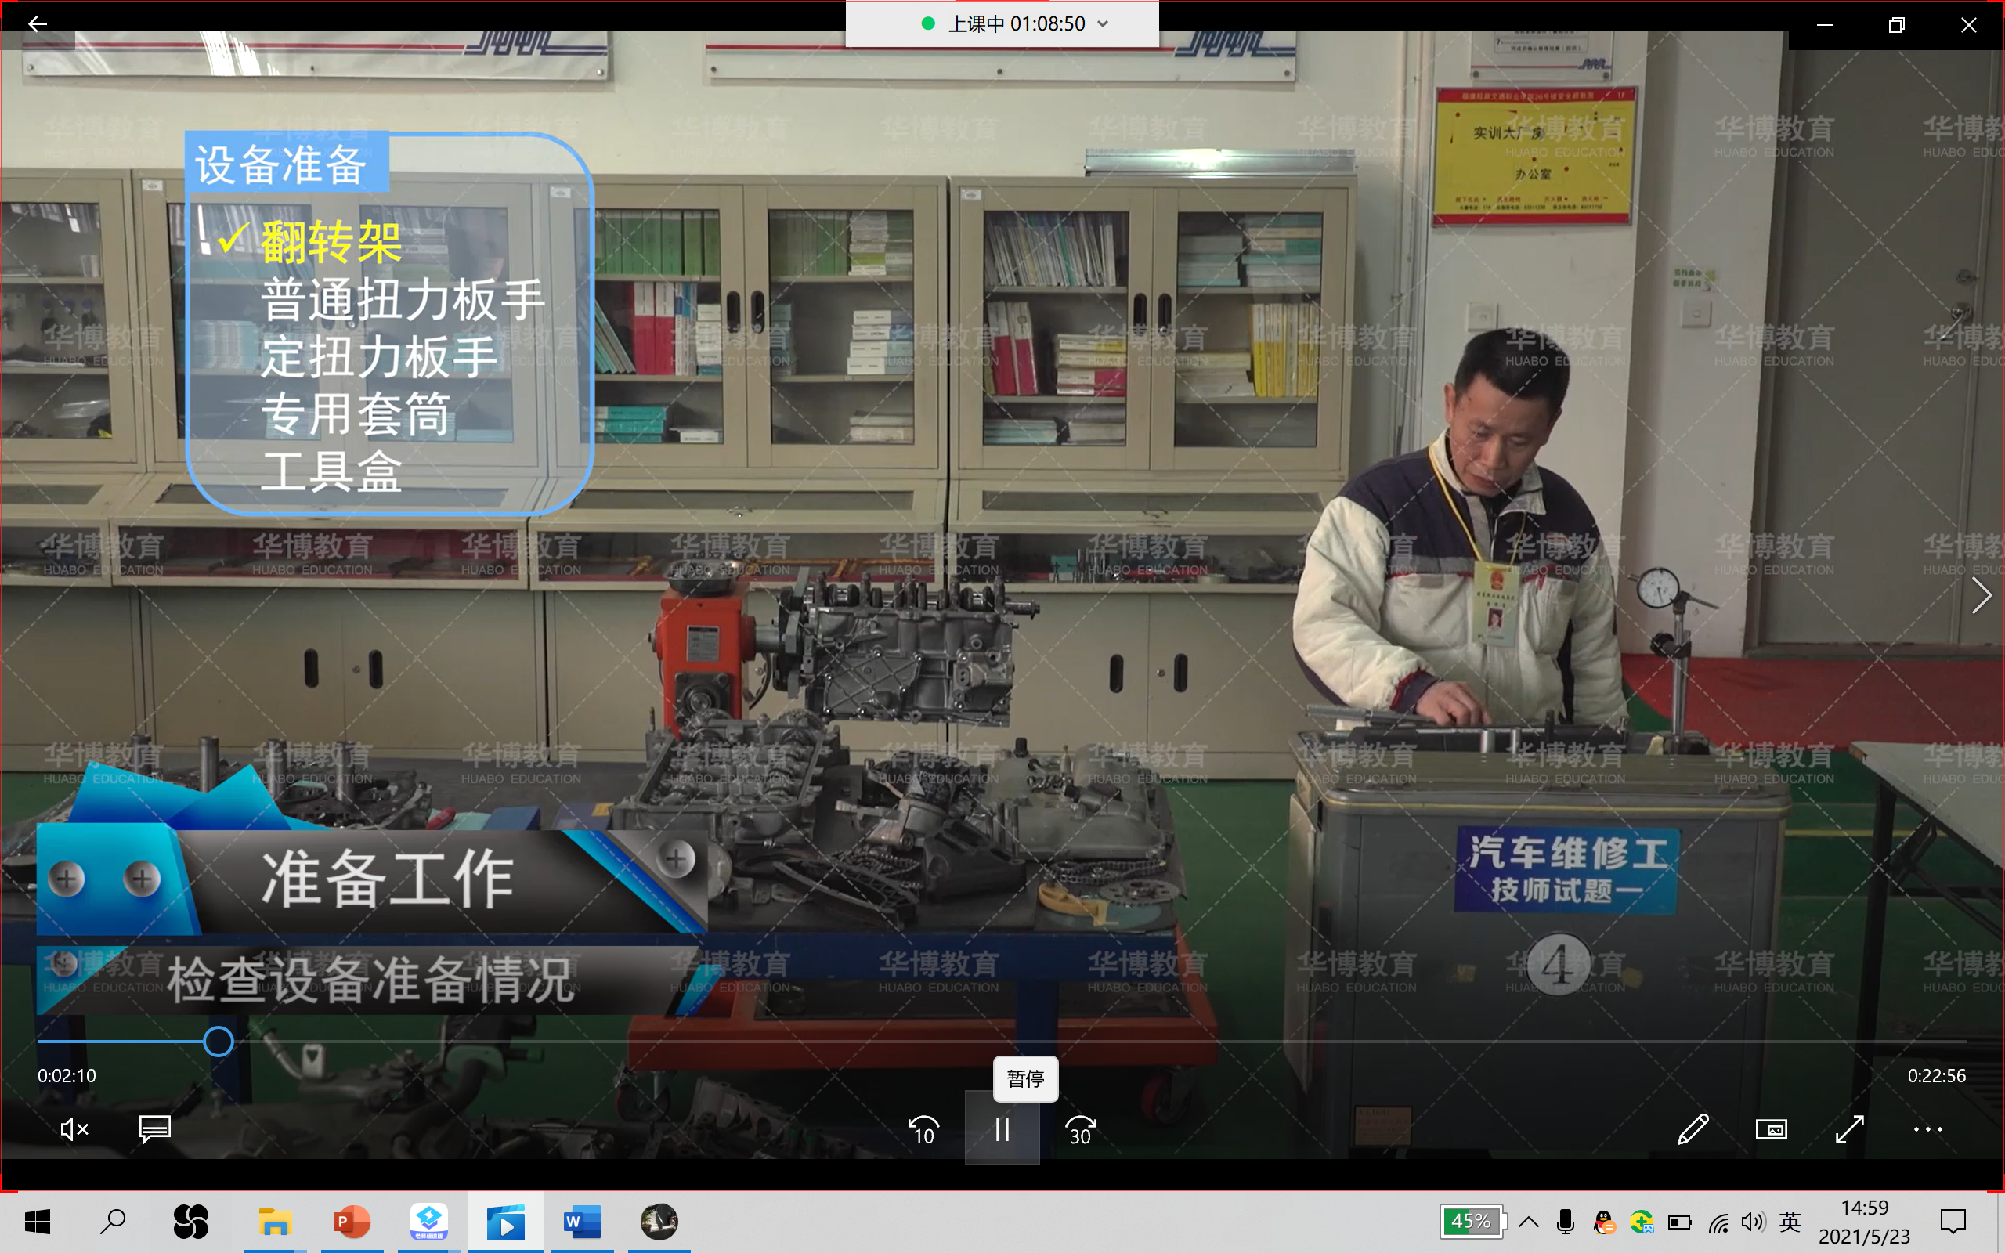2005x1253 pixels.
Task: Switch to mini view mode
Action: coord(1771,1129)
